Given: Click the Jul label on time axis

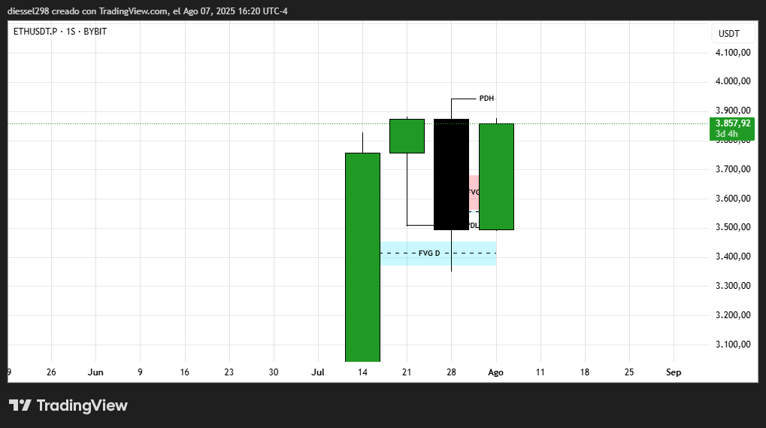Looking at the screenshot, I should (x=317, y=372).
